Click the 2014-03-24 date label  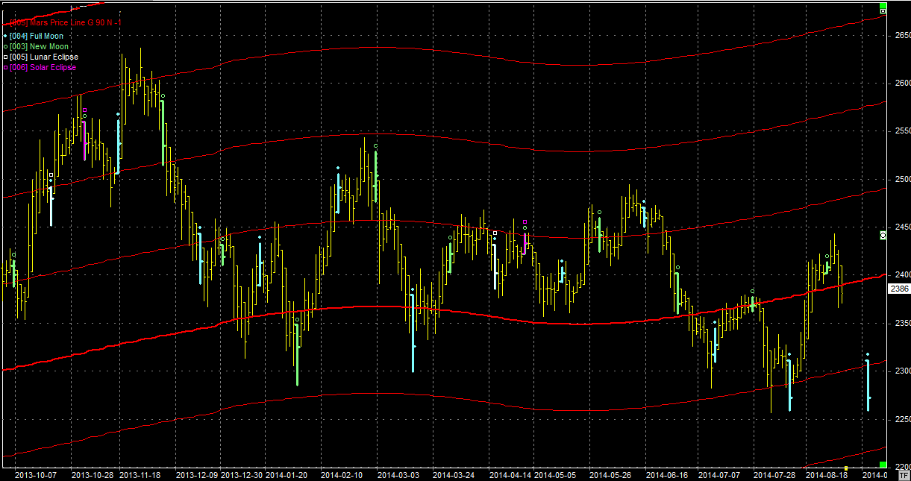(x=454, y=474)
